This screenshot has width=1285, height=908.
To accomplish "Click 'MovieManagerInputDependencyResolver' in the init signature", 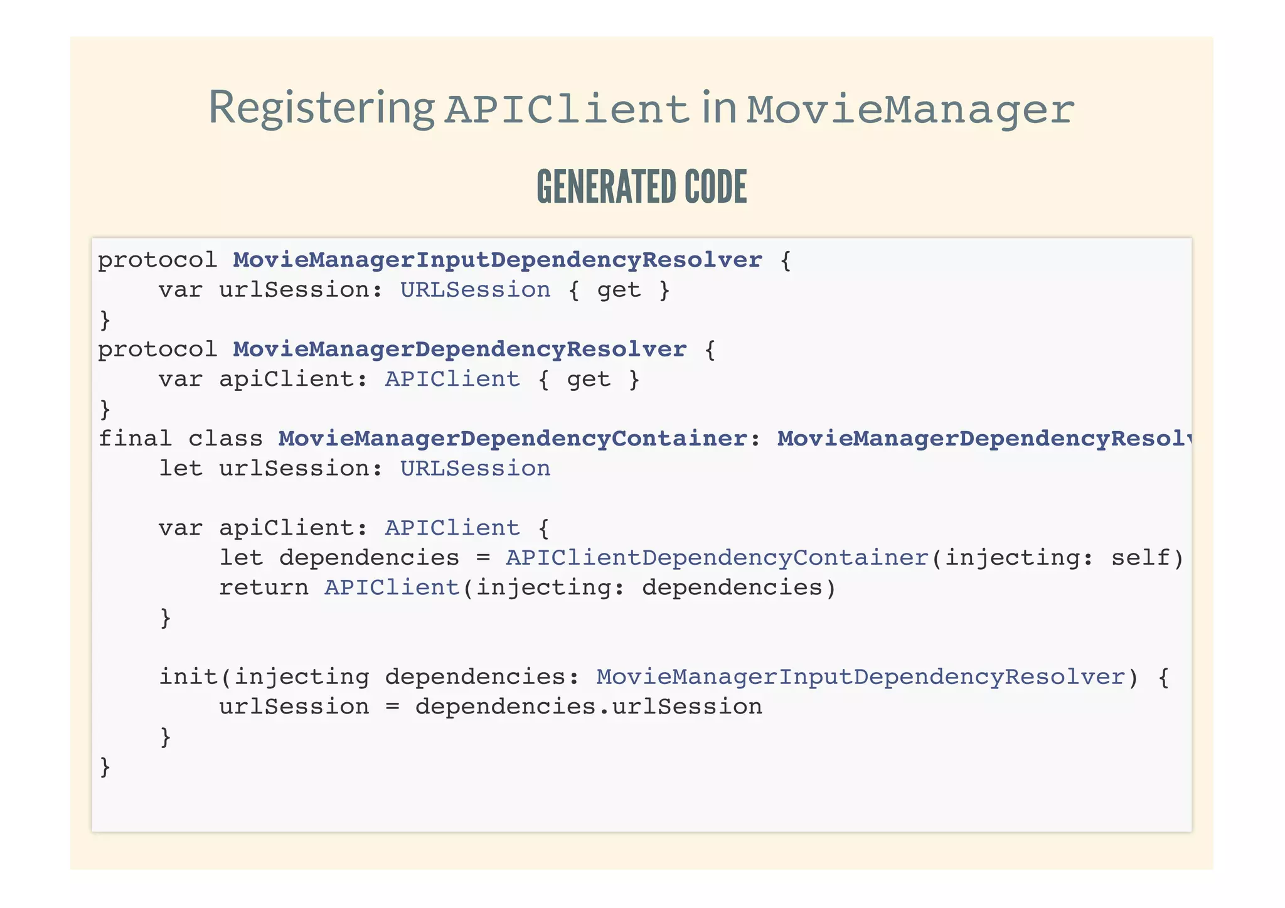I will tap(861, 677).
